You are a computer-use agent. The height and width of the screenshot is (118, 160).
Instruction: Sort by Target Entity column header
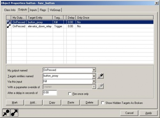coord(40,18)
